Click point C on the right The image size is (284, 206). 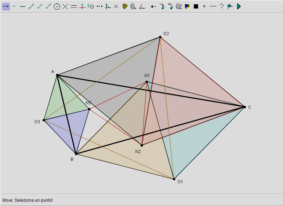(244, 107)
